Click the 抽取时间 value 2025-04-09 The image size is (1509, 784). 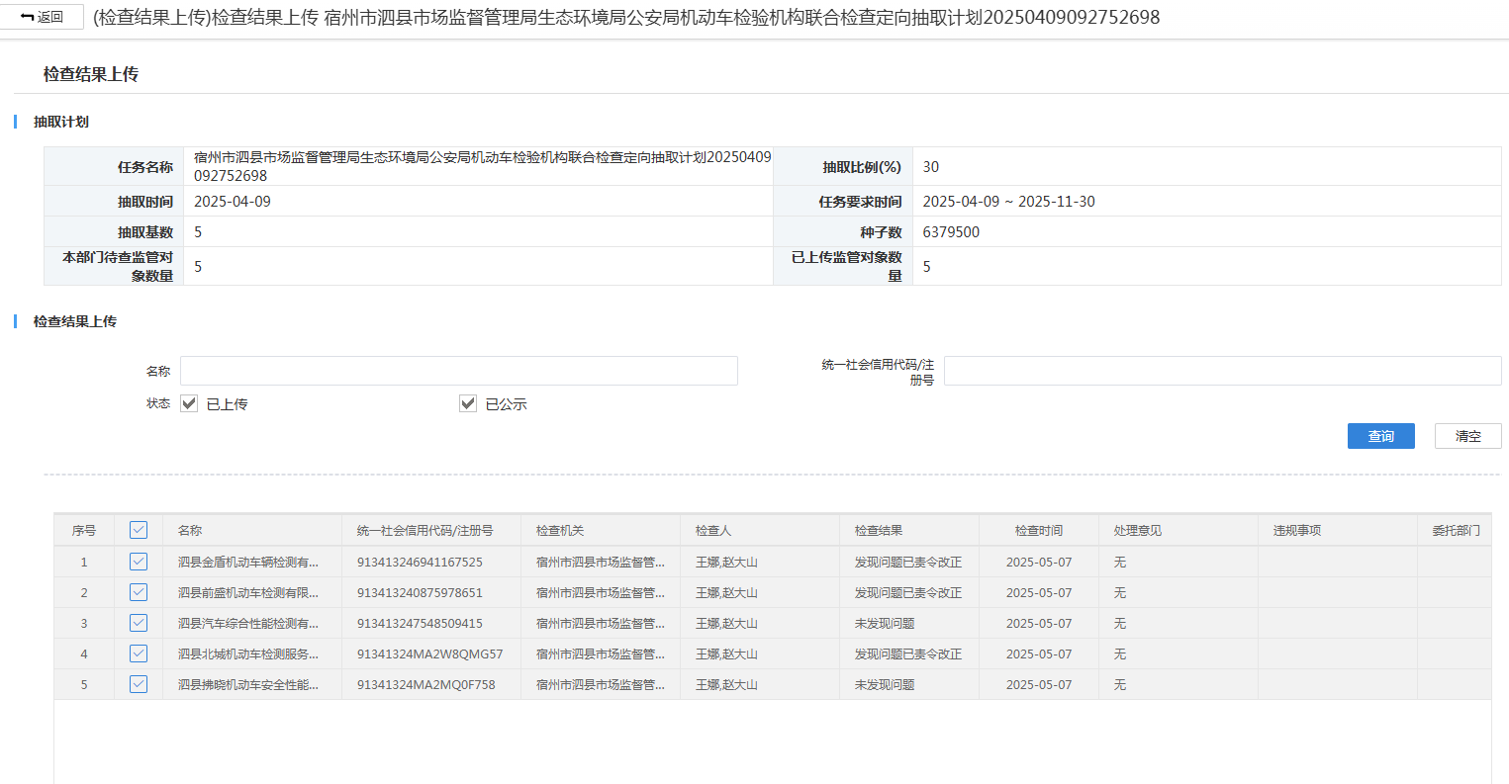233,201
